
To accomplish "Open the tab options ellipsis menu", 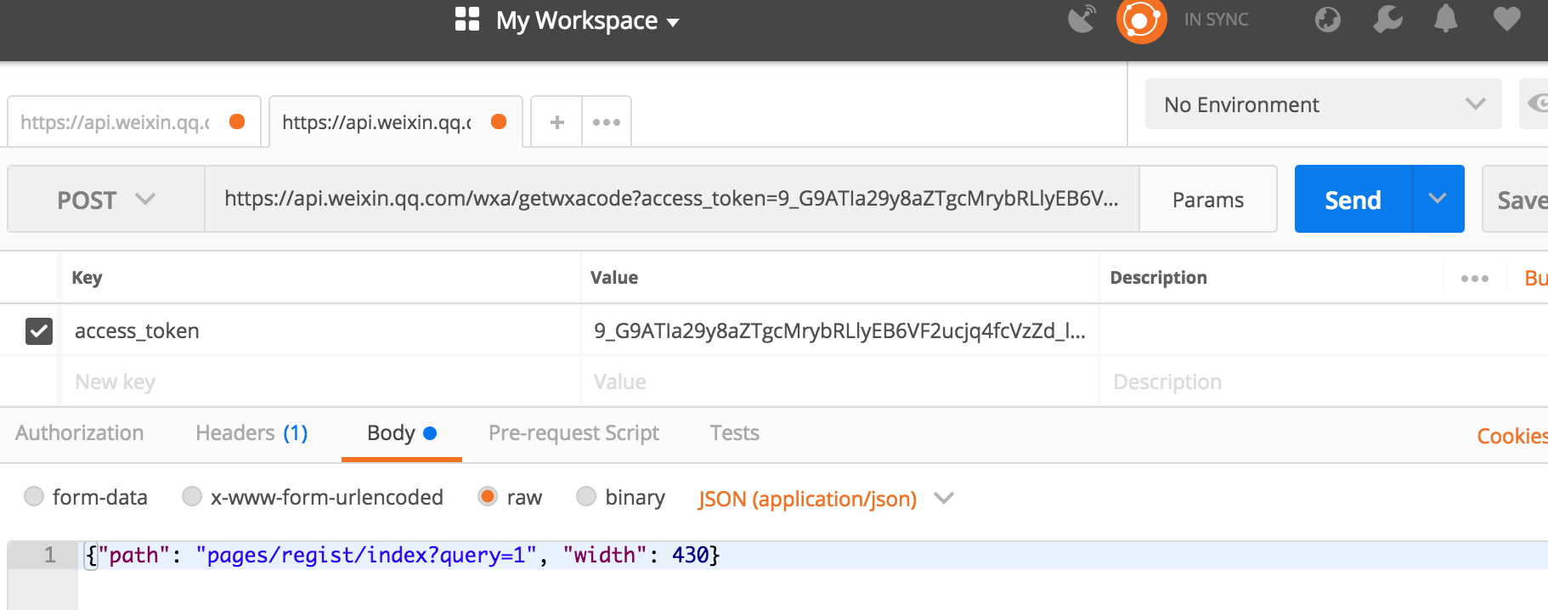I will [607, 121].
